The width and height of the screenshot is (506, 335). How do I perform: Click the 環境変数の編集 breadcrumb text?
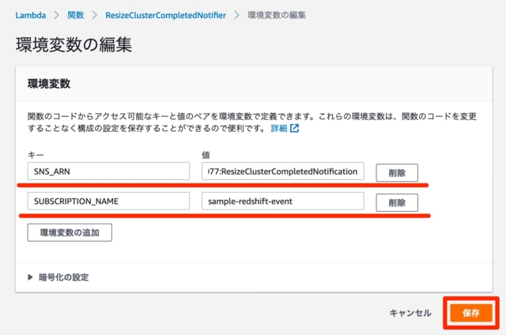[x=276, y=15]
